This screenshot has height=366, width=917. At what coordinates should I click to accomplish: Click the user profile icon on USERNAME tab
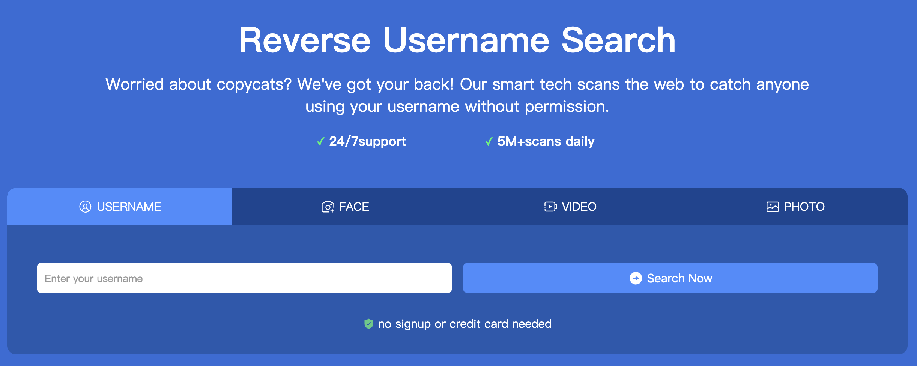[85, 207]
